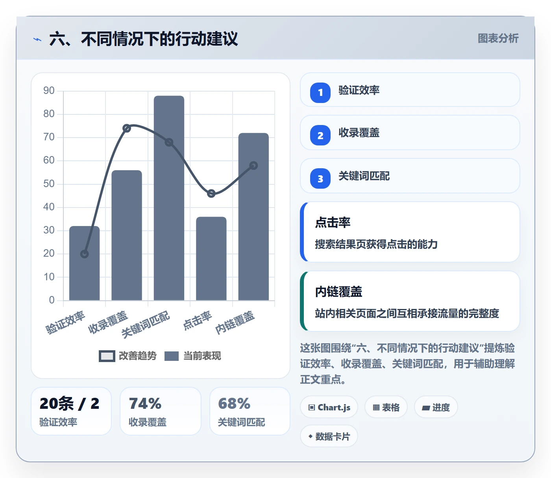The height and width of the screenshot is (478, 551).
Task: Click the blue number 2 badge
Action: (320, 135)
